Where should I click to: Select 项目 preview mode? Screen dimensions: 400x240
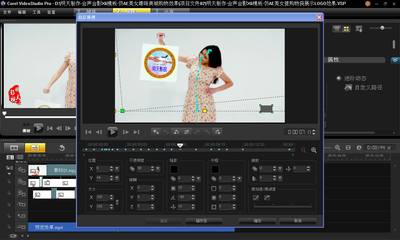click(x=26, y=124)
